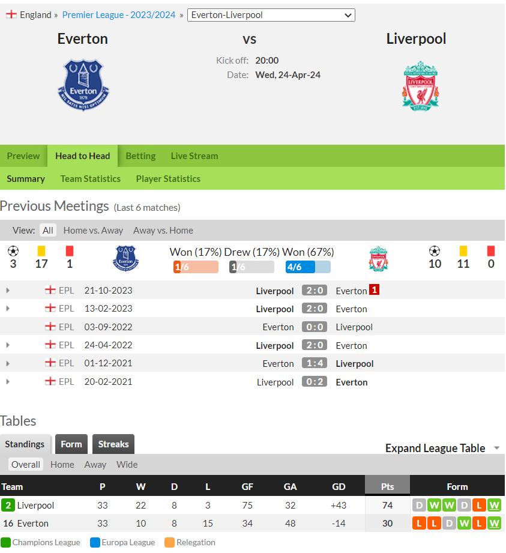
Task: Open the Everton-Liverpool match dropdown
Action: tap(271, 15)
